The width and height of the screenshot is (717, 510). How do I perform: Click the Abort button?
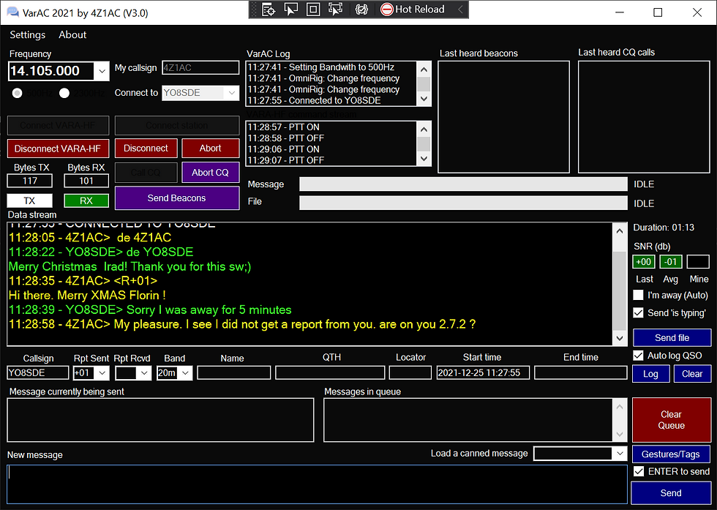click(x=211, y=149)
